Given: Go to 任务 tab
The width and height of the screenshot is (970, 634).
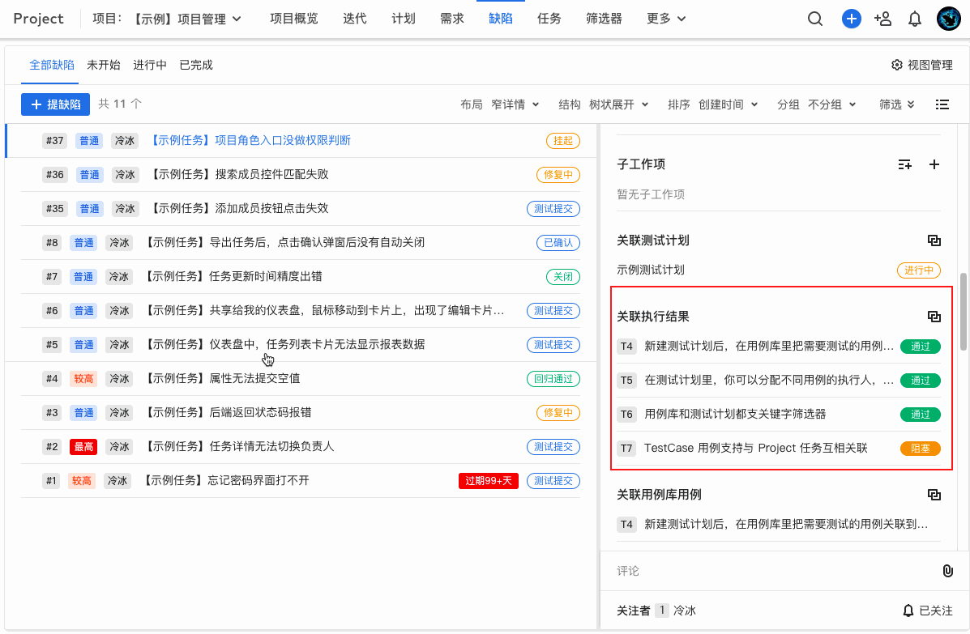Looking at the screenshot, I should tap(549, 19).
